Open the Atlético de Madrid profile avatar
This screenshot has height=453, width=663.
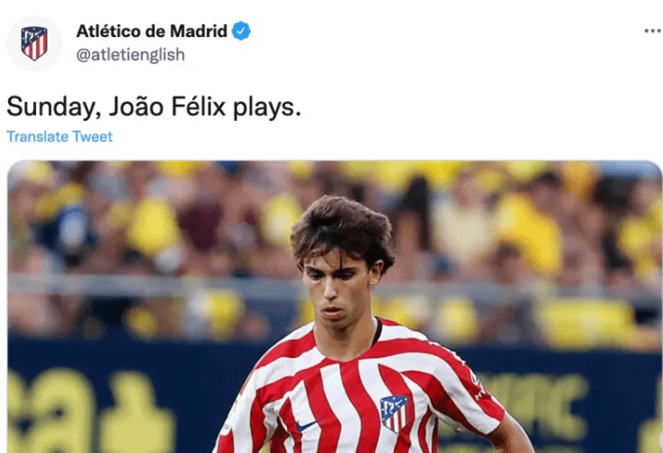[x=34, y=43]
